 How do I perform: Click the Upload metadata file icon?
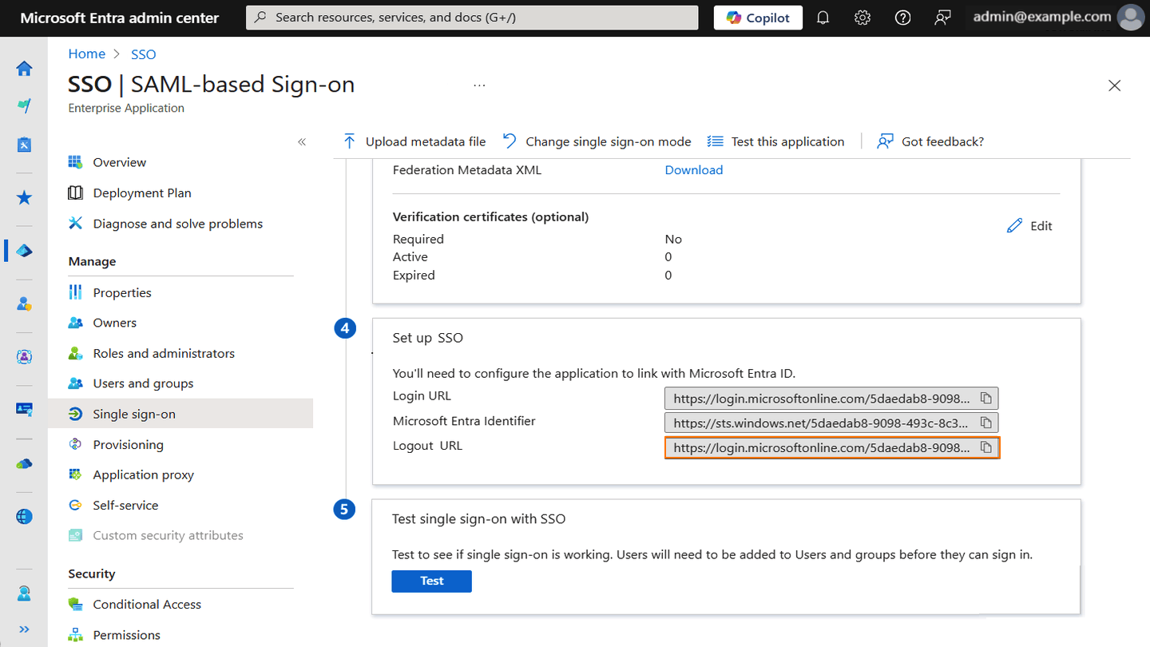[x=349, y=141]
